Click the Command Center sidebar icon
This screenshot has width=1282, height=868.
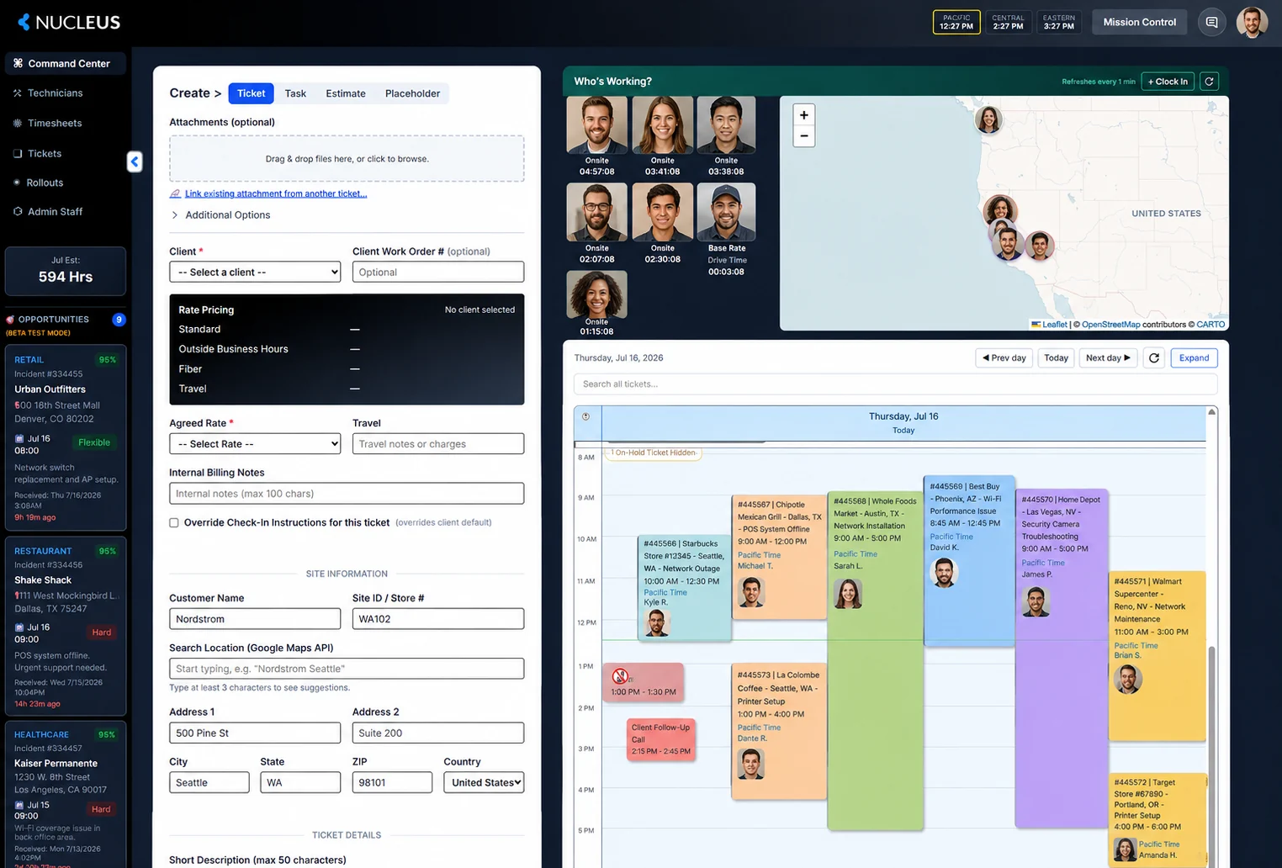pyautogui.click(x=18, y=64)
